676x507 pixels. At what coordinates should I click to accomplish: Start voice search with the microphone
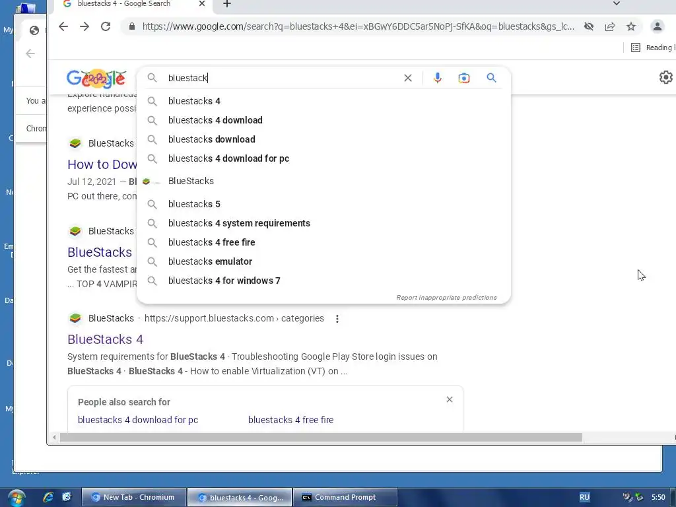pyautogui.click(x=437, y=78)
